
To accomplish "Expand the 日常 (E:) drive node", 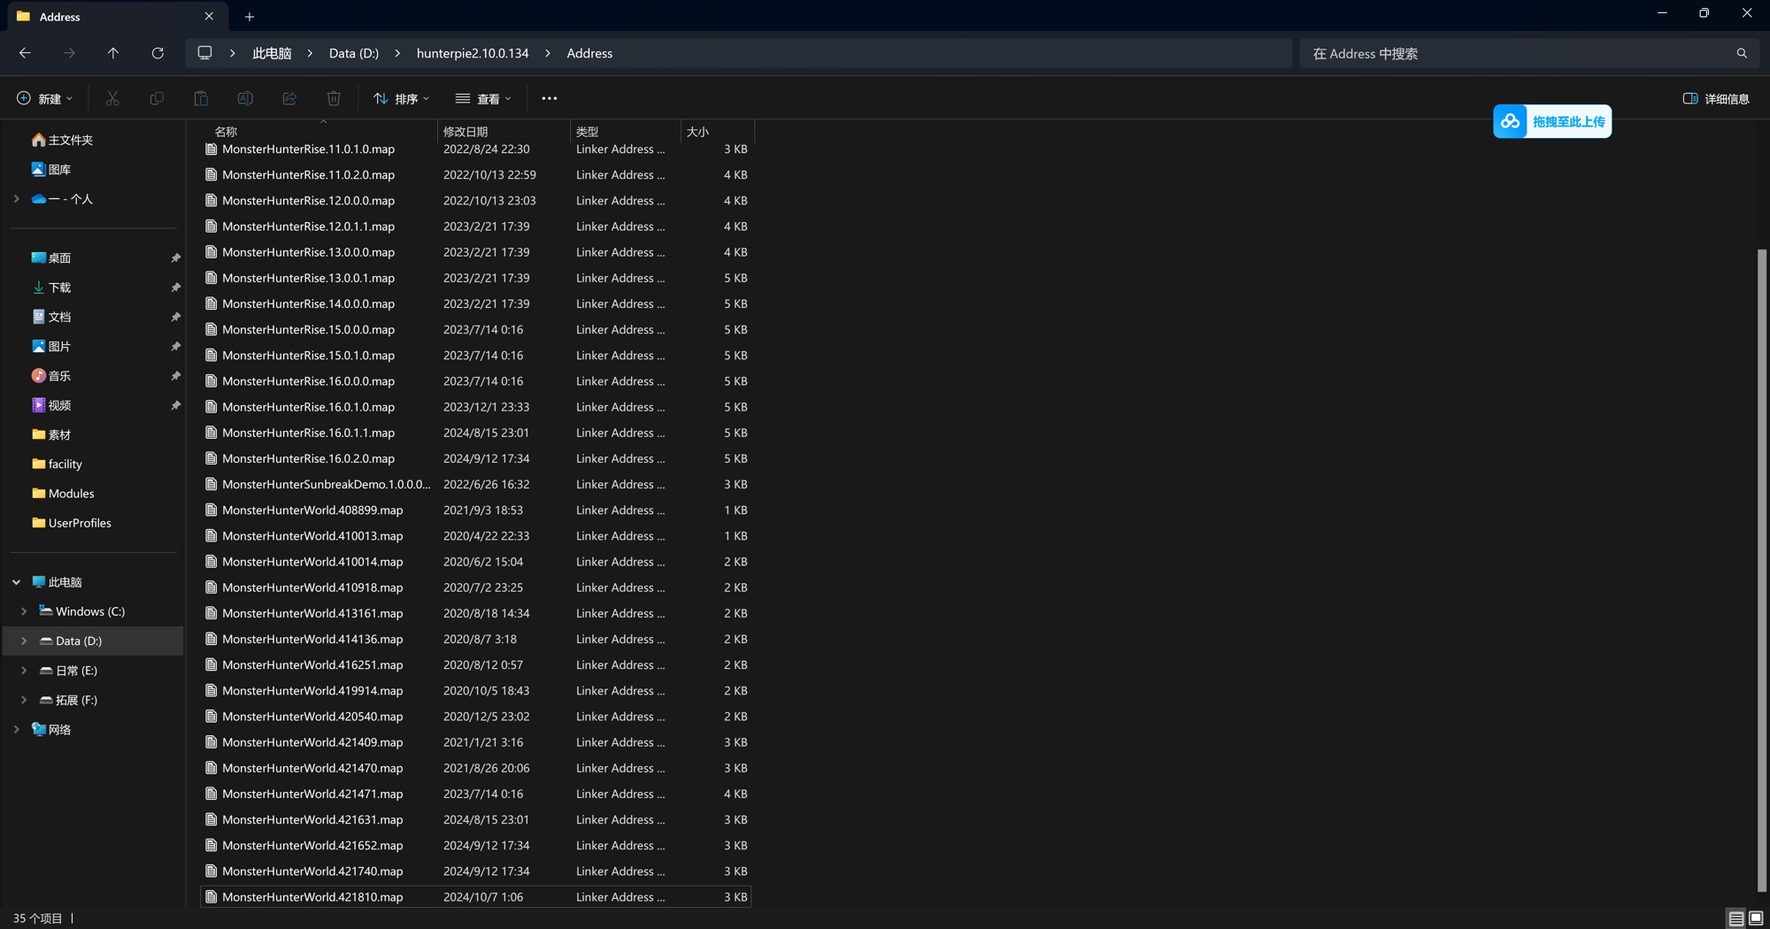I will 24,671.
